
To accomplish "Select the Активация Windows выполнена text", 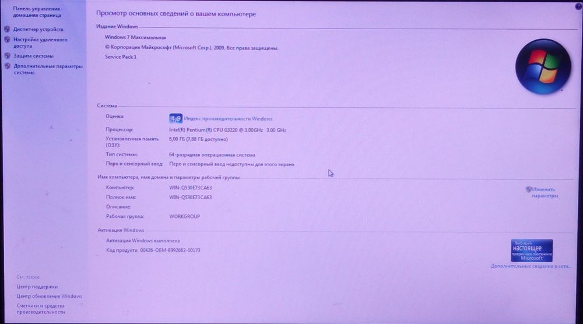I will 143,241.
